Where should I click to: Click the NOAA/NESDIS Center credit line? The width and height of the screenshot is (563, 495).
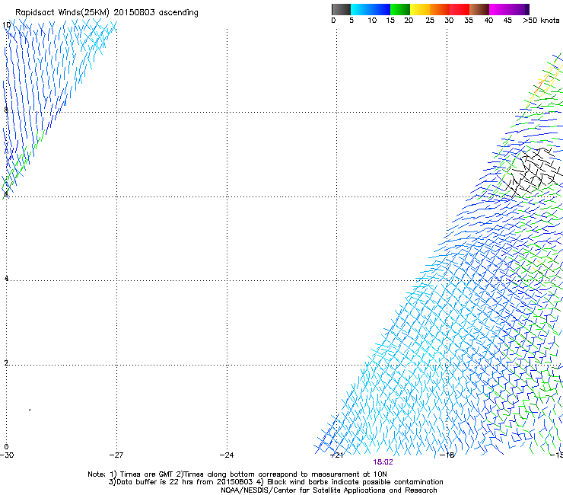tap(329, 490)
